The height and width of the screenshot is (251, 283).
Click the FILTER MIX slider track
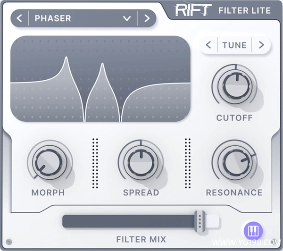coord(141,221)
